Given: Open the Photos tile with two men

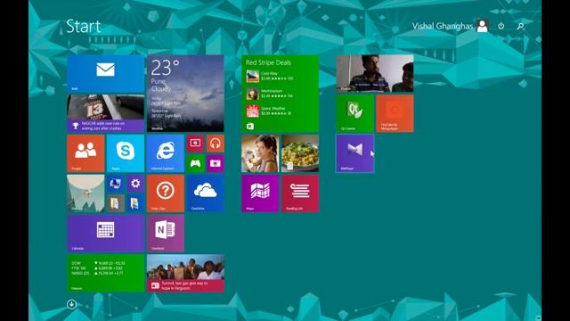Looking at the screenshot, I should pos(375,73).
